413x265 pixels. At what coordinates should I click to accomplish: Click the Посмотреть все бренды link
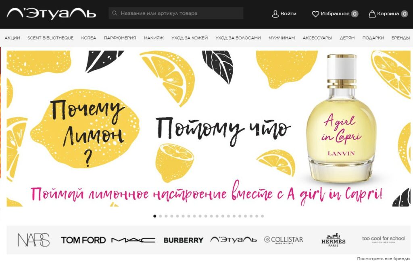pyautogui.click(x=384, y=259)
